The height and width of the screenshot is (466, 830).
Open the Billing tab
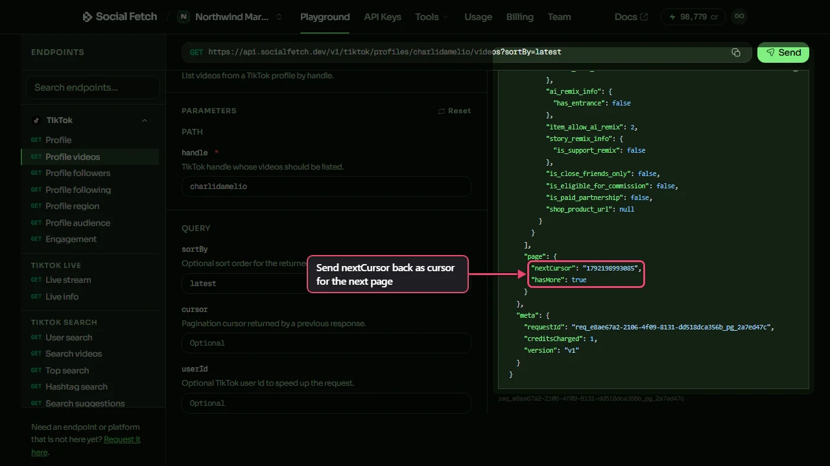click(x=520, y=17)
